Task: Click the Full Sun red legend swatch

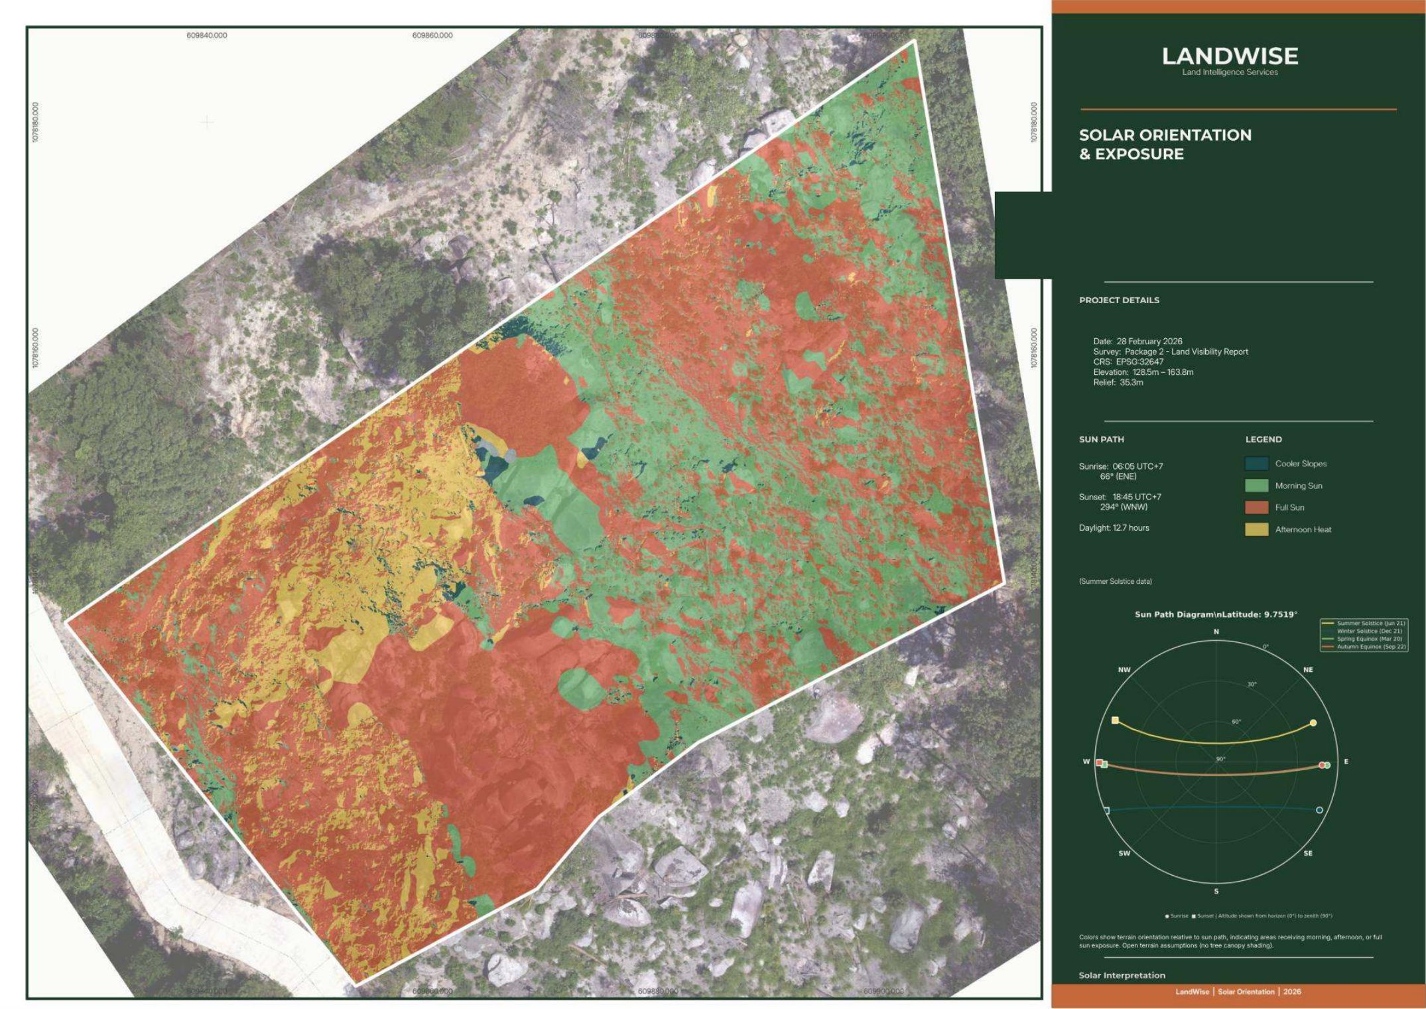Action: tap(1256, 507)
